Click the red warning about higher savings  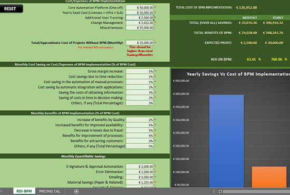pos(140,51)
